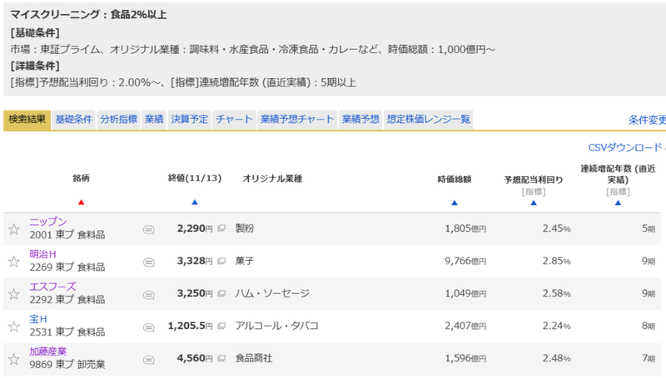
Task: Click dividend yield value 2.24%
Action: point(556,326)
